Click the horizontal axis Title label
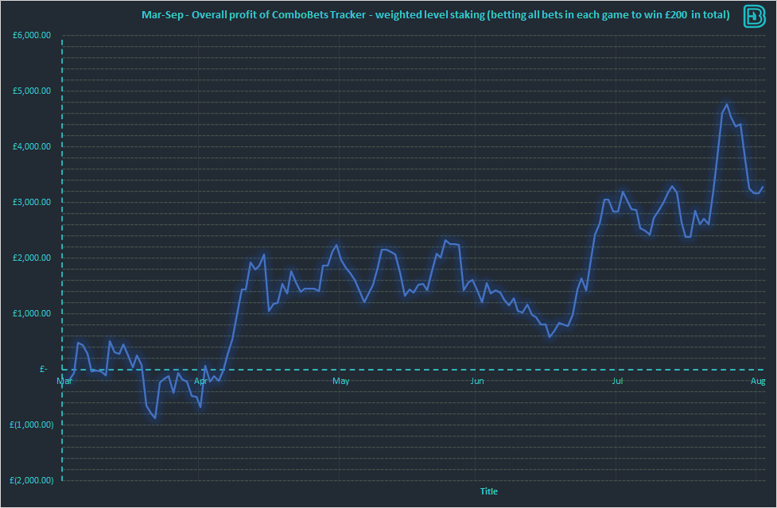This screenshot has height=508, width=777. [x=488, y=491]
